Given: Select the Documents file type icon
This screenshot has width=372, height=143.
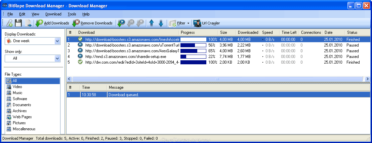Looking at the screenshot, I should pos(9,105).
